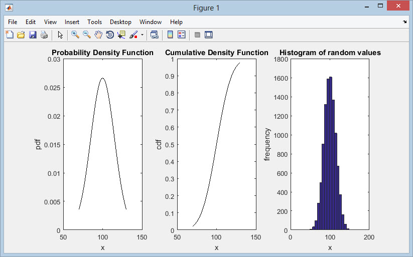Open the Edit menu
Screen dimensions: 413x257
[31, 22]
